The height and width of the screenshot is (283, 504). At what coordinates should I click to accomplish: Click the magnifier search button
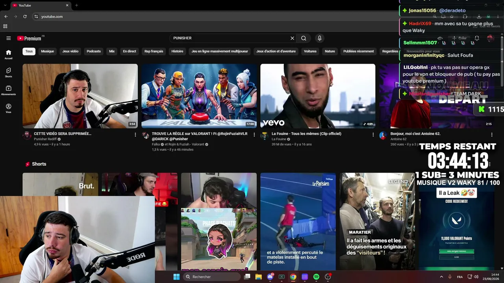pyautogui.click(x=304, y=38)
